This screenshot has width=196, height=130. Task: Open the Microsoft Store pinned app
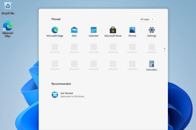pos(113,32)
